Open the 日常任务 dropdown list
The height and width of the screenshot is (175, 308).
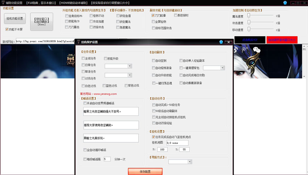pos(130,66)
